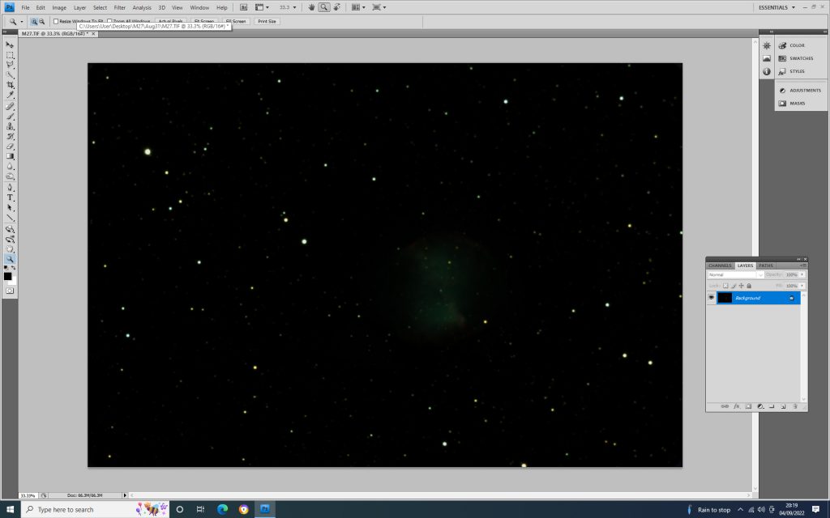This screenshot has height=518, width=830.
Task: Select the Horizontal Type tool
Action: tap(11, 197)
